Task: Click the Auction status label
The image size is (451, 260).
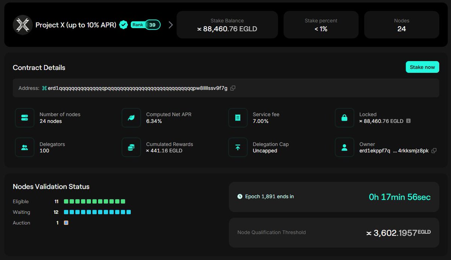Action: point(21,223)
